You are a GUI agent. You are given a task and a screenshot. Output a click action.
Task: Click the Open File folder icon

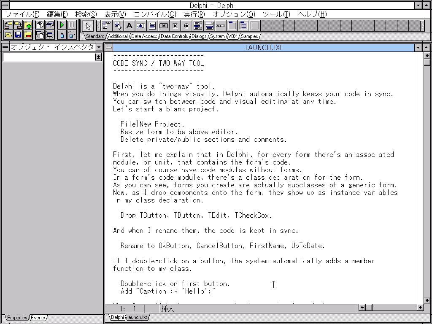coord(8,35)
